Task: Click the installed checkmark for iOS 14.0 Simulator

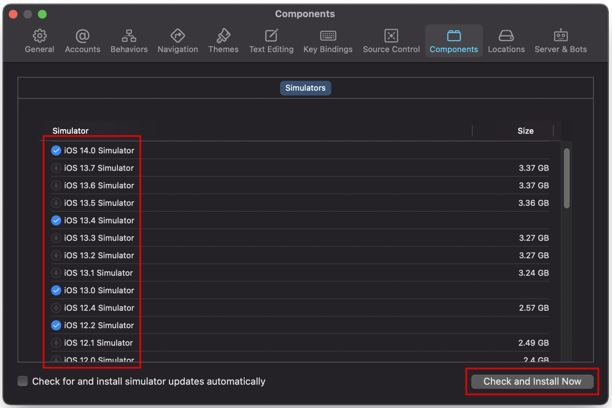Action: click(x=56, y=150)
